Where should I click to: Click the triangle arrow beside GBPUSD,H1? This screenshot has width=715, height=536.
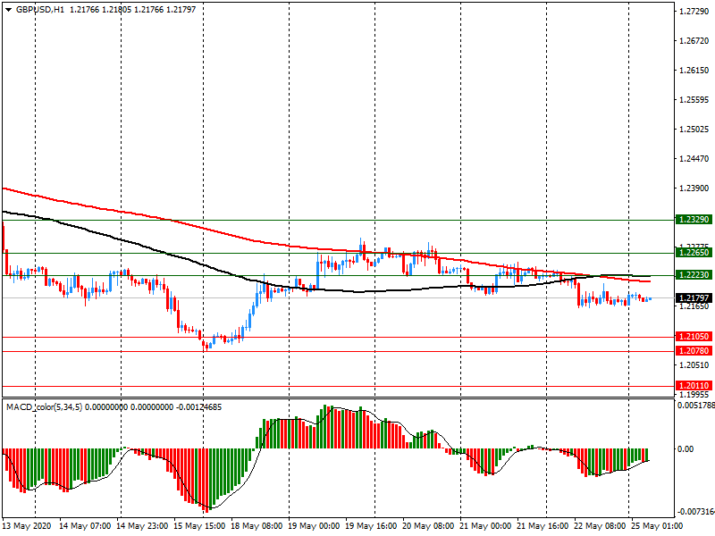(x=8, y=9)
